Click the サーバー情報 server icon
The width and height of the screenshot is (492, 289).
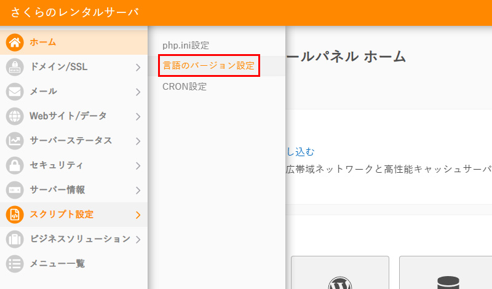(x=15, y=190)
